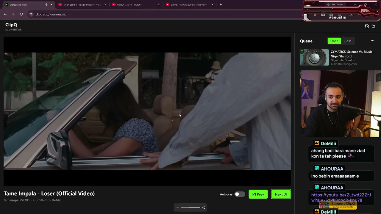Adjust the volume slider track
Screen dimensions: 381x214
click(x=190, y=207)
